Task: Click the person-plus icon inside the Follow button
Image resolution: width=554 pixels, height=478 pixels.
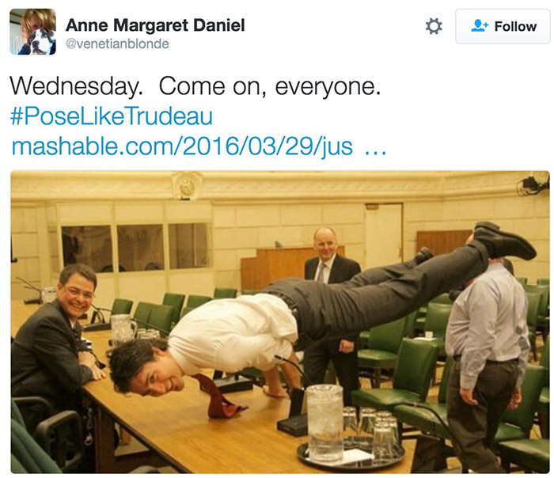Action: tap(480, 26)
